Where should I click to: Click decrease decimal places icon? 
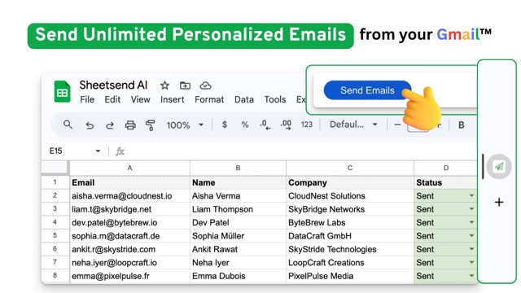[265, 125]
